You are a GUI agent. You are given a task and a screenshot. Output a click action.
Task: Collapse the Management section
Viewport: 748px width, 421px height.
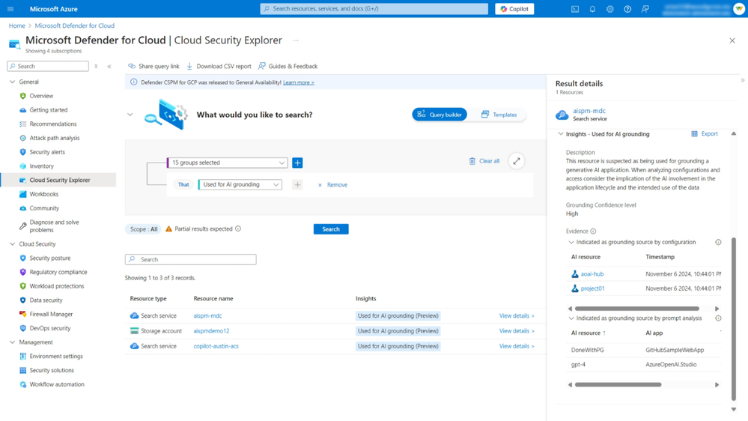(x=13, y=342)
